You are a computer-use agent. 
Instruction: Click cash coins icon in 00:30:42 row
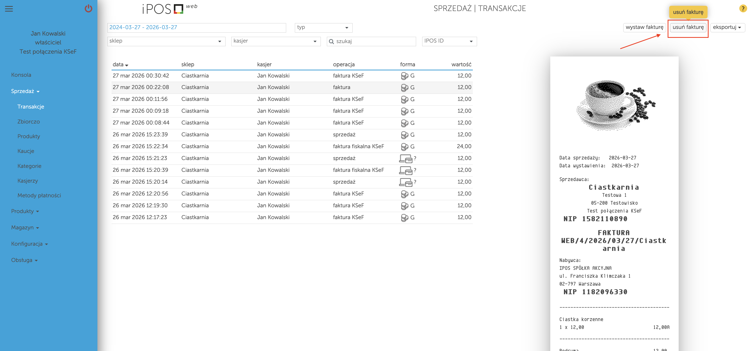click(405, 76)
